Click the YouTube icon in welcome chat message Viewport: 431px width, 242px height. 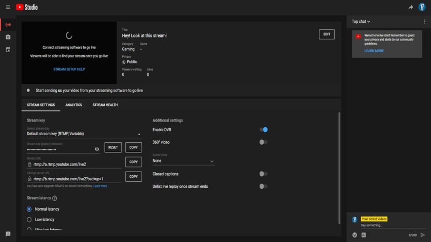tap(358, 36)
